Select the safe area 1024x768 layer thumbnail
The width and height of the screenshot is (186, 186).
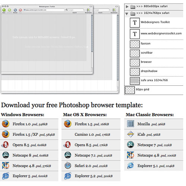coord(135,81)
